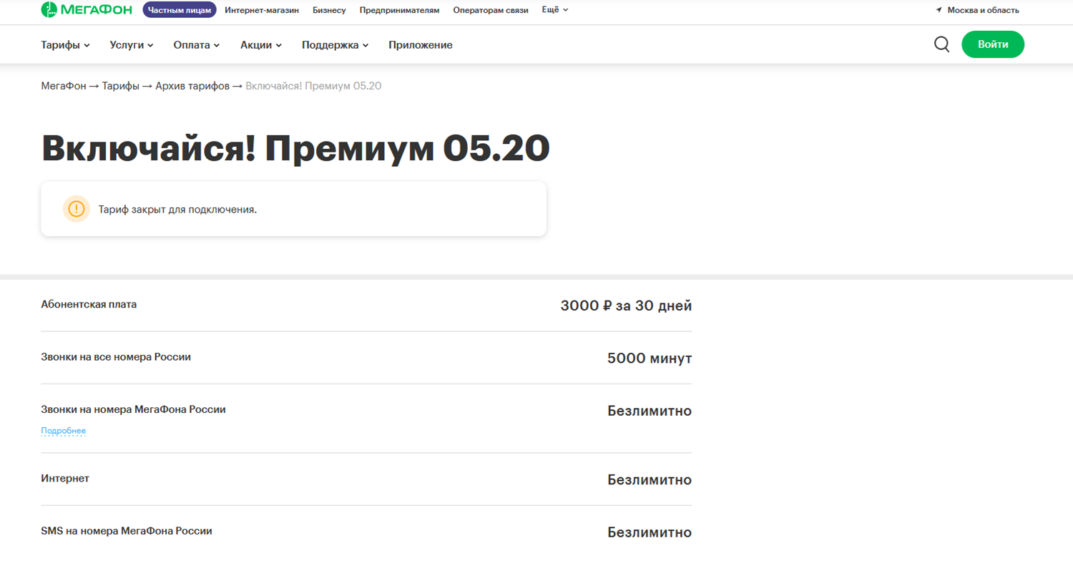Viewport: 1073px width, 561px height.
Task: Change region Москва и область
Action: [983, 10]
